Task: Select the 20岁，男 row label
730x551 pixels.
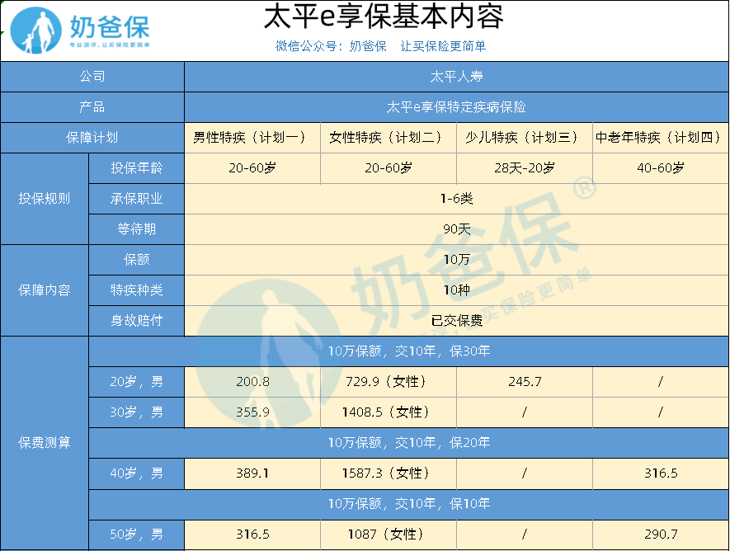Action: tap(136, 382)
